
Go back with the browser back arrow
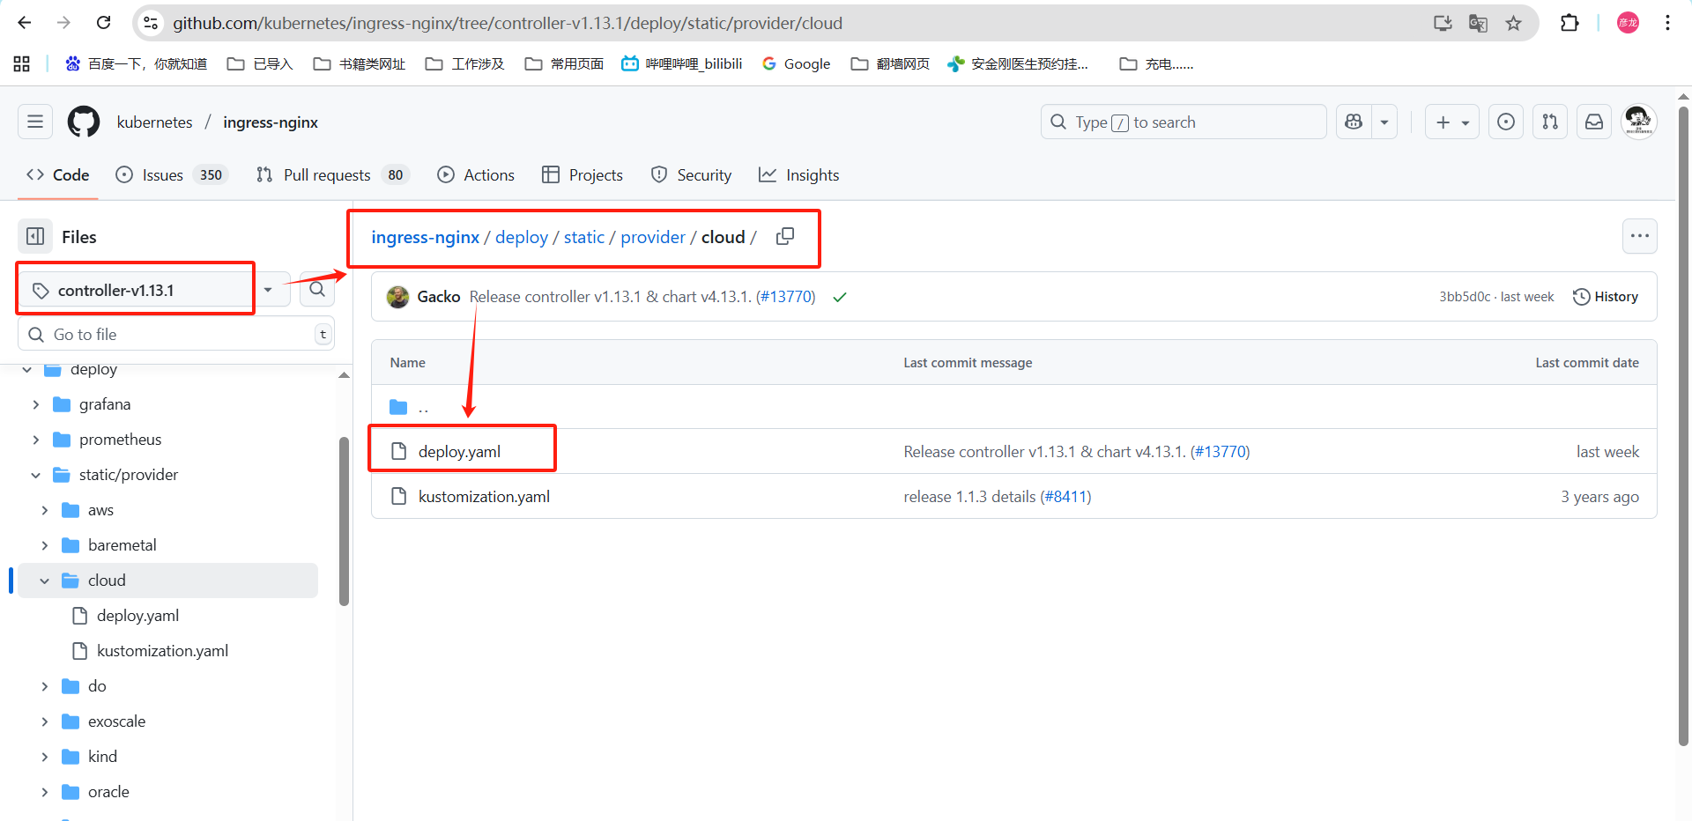(x=25, y=23)
